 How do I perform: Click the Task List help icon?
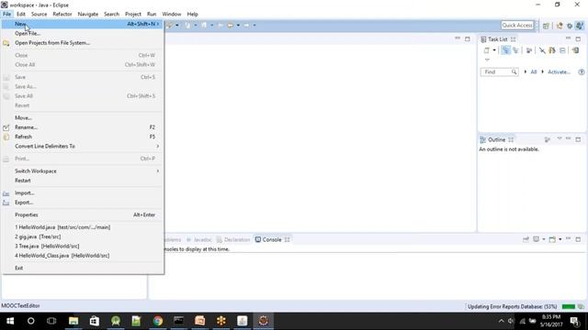(582, 71)
